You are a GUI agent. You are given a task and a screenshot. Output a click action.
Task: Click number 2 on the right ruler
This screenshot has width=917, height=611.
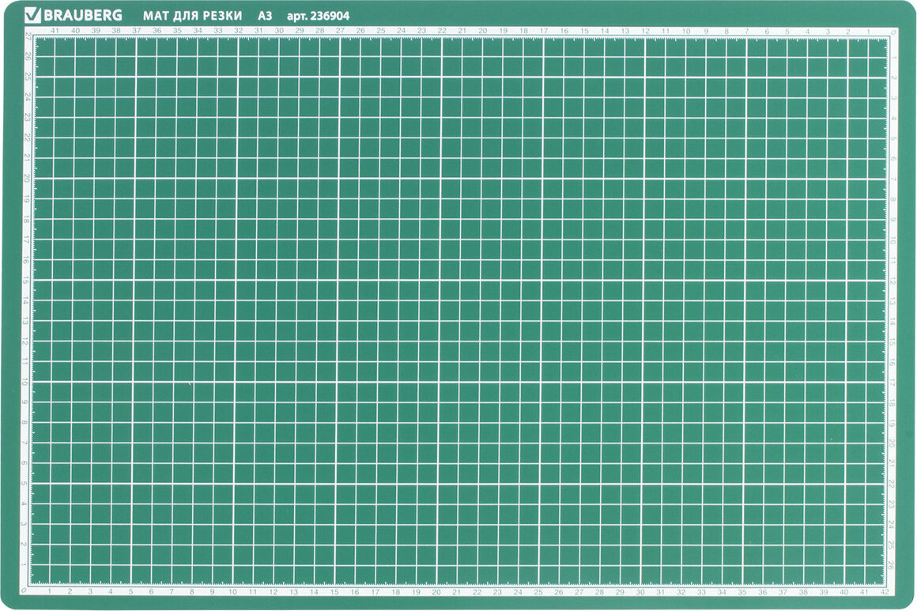pos(892,77)
